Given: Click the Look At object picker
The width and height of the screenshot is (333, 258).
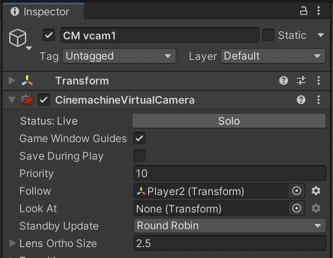Looking at the screenshot, I should coord(297,209).
